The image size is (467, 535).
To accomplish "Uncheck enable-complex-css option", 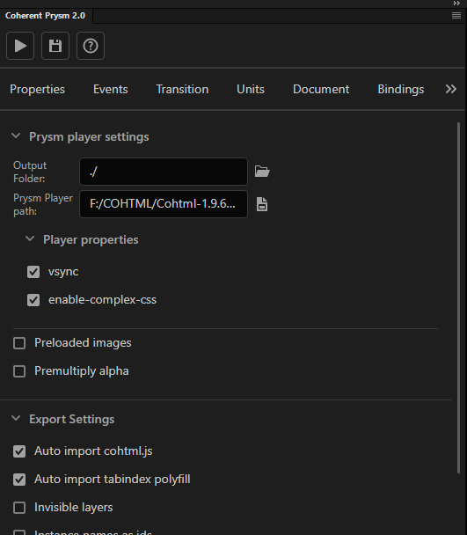I will coord(33,300).
